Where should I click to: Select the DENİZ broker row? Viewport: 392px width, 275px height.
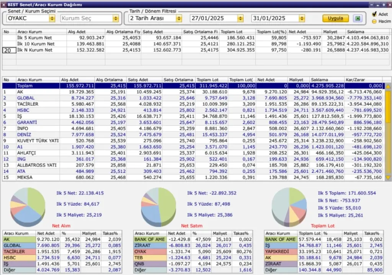point(193,134)
